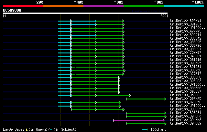Click the purple ~60% identity color segment
This screenshot has height=132, width=207.
point(103,6)
